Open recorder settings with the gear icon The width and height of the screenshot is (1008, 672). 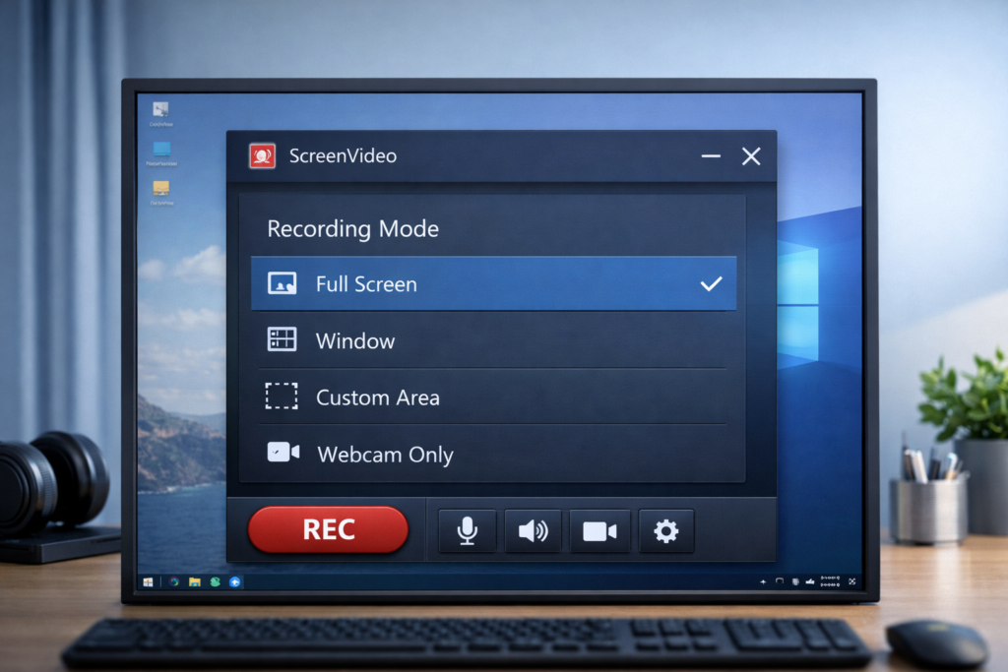click(666, 530)
